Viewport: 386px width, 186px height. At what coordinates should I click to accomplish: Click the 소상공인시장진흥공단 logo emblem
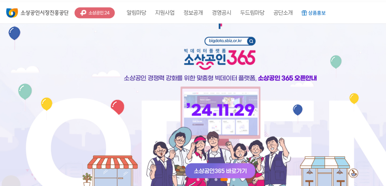12,13
